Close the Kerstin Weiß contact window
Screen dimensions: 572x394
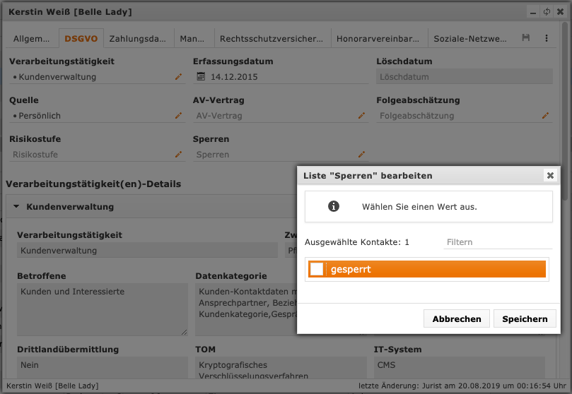[560, 12]
